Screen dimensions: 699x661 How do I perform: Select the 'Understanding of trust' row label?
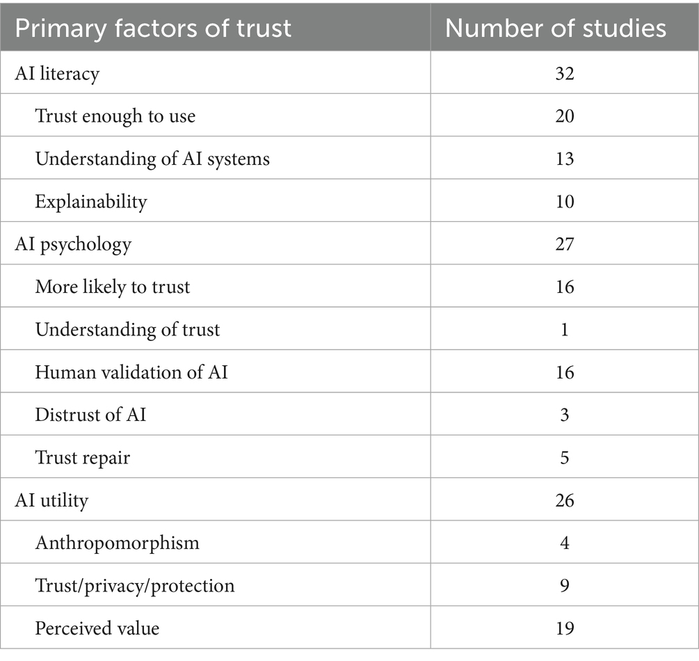point(127,329)
